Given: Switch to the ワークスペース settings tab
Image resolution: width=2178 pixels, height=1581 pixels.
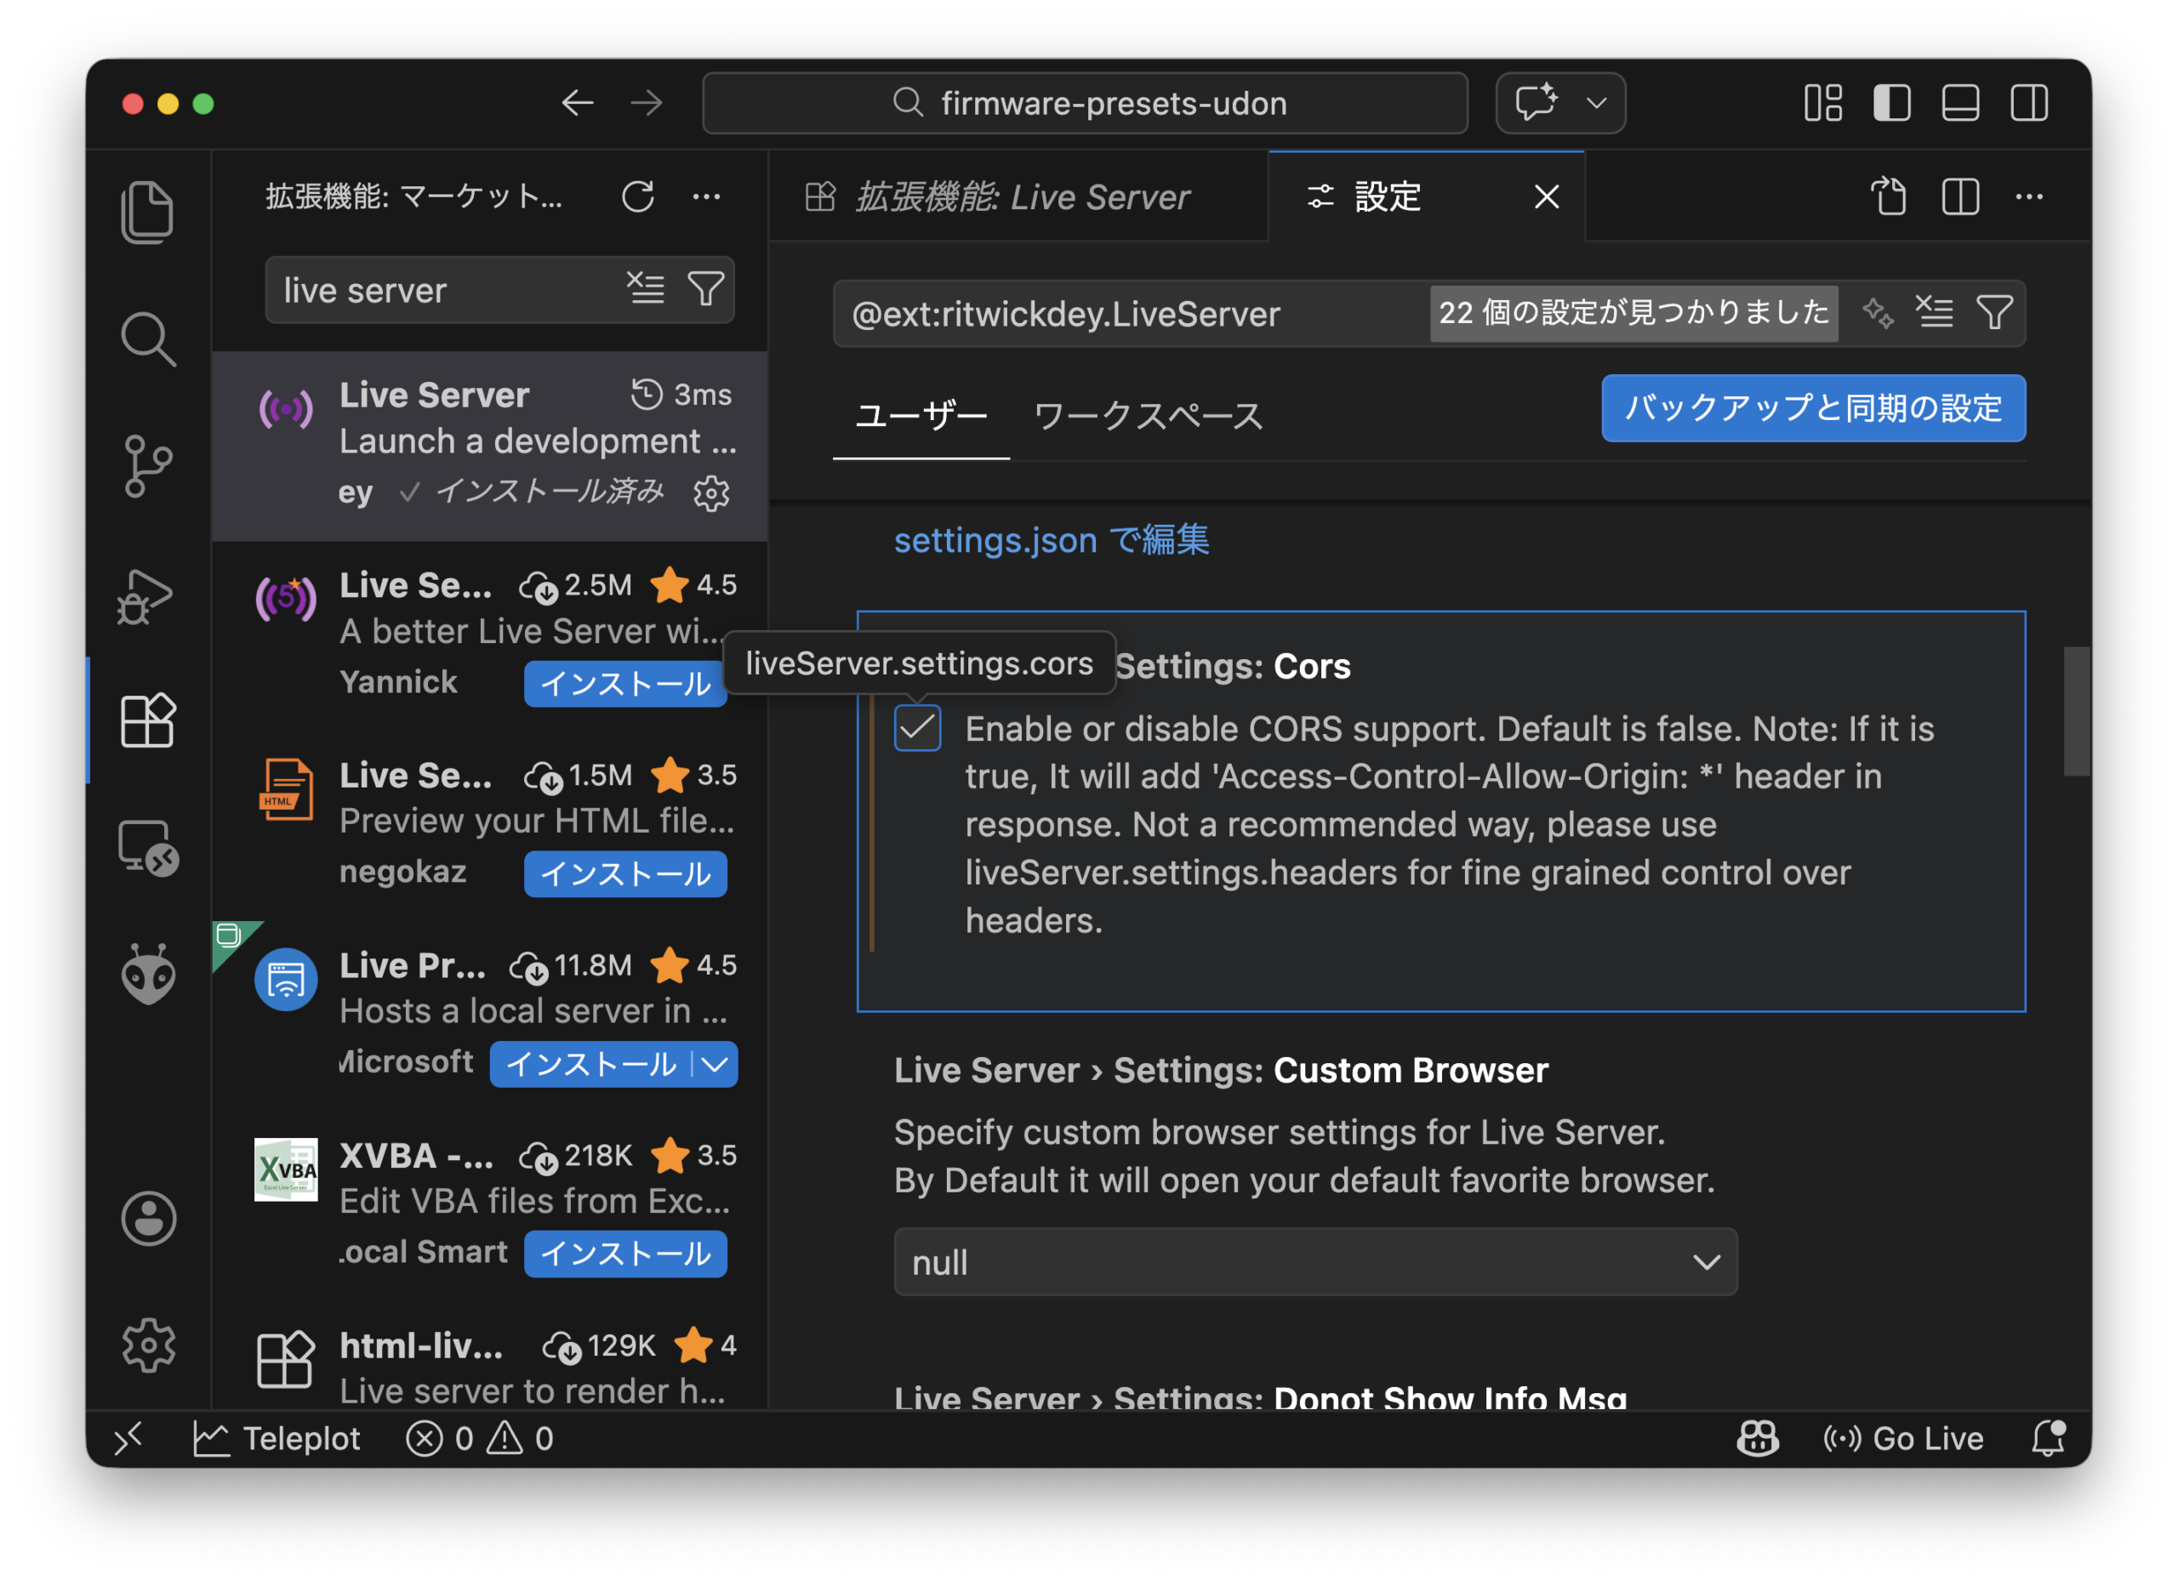Looking at the screenshot, I should [1148, 417].
